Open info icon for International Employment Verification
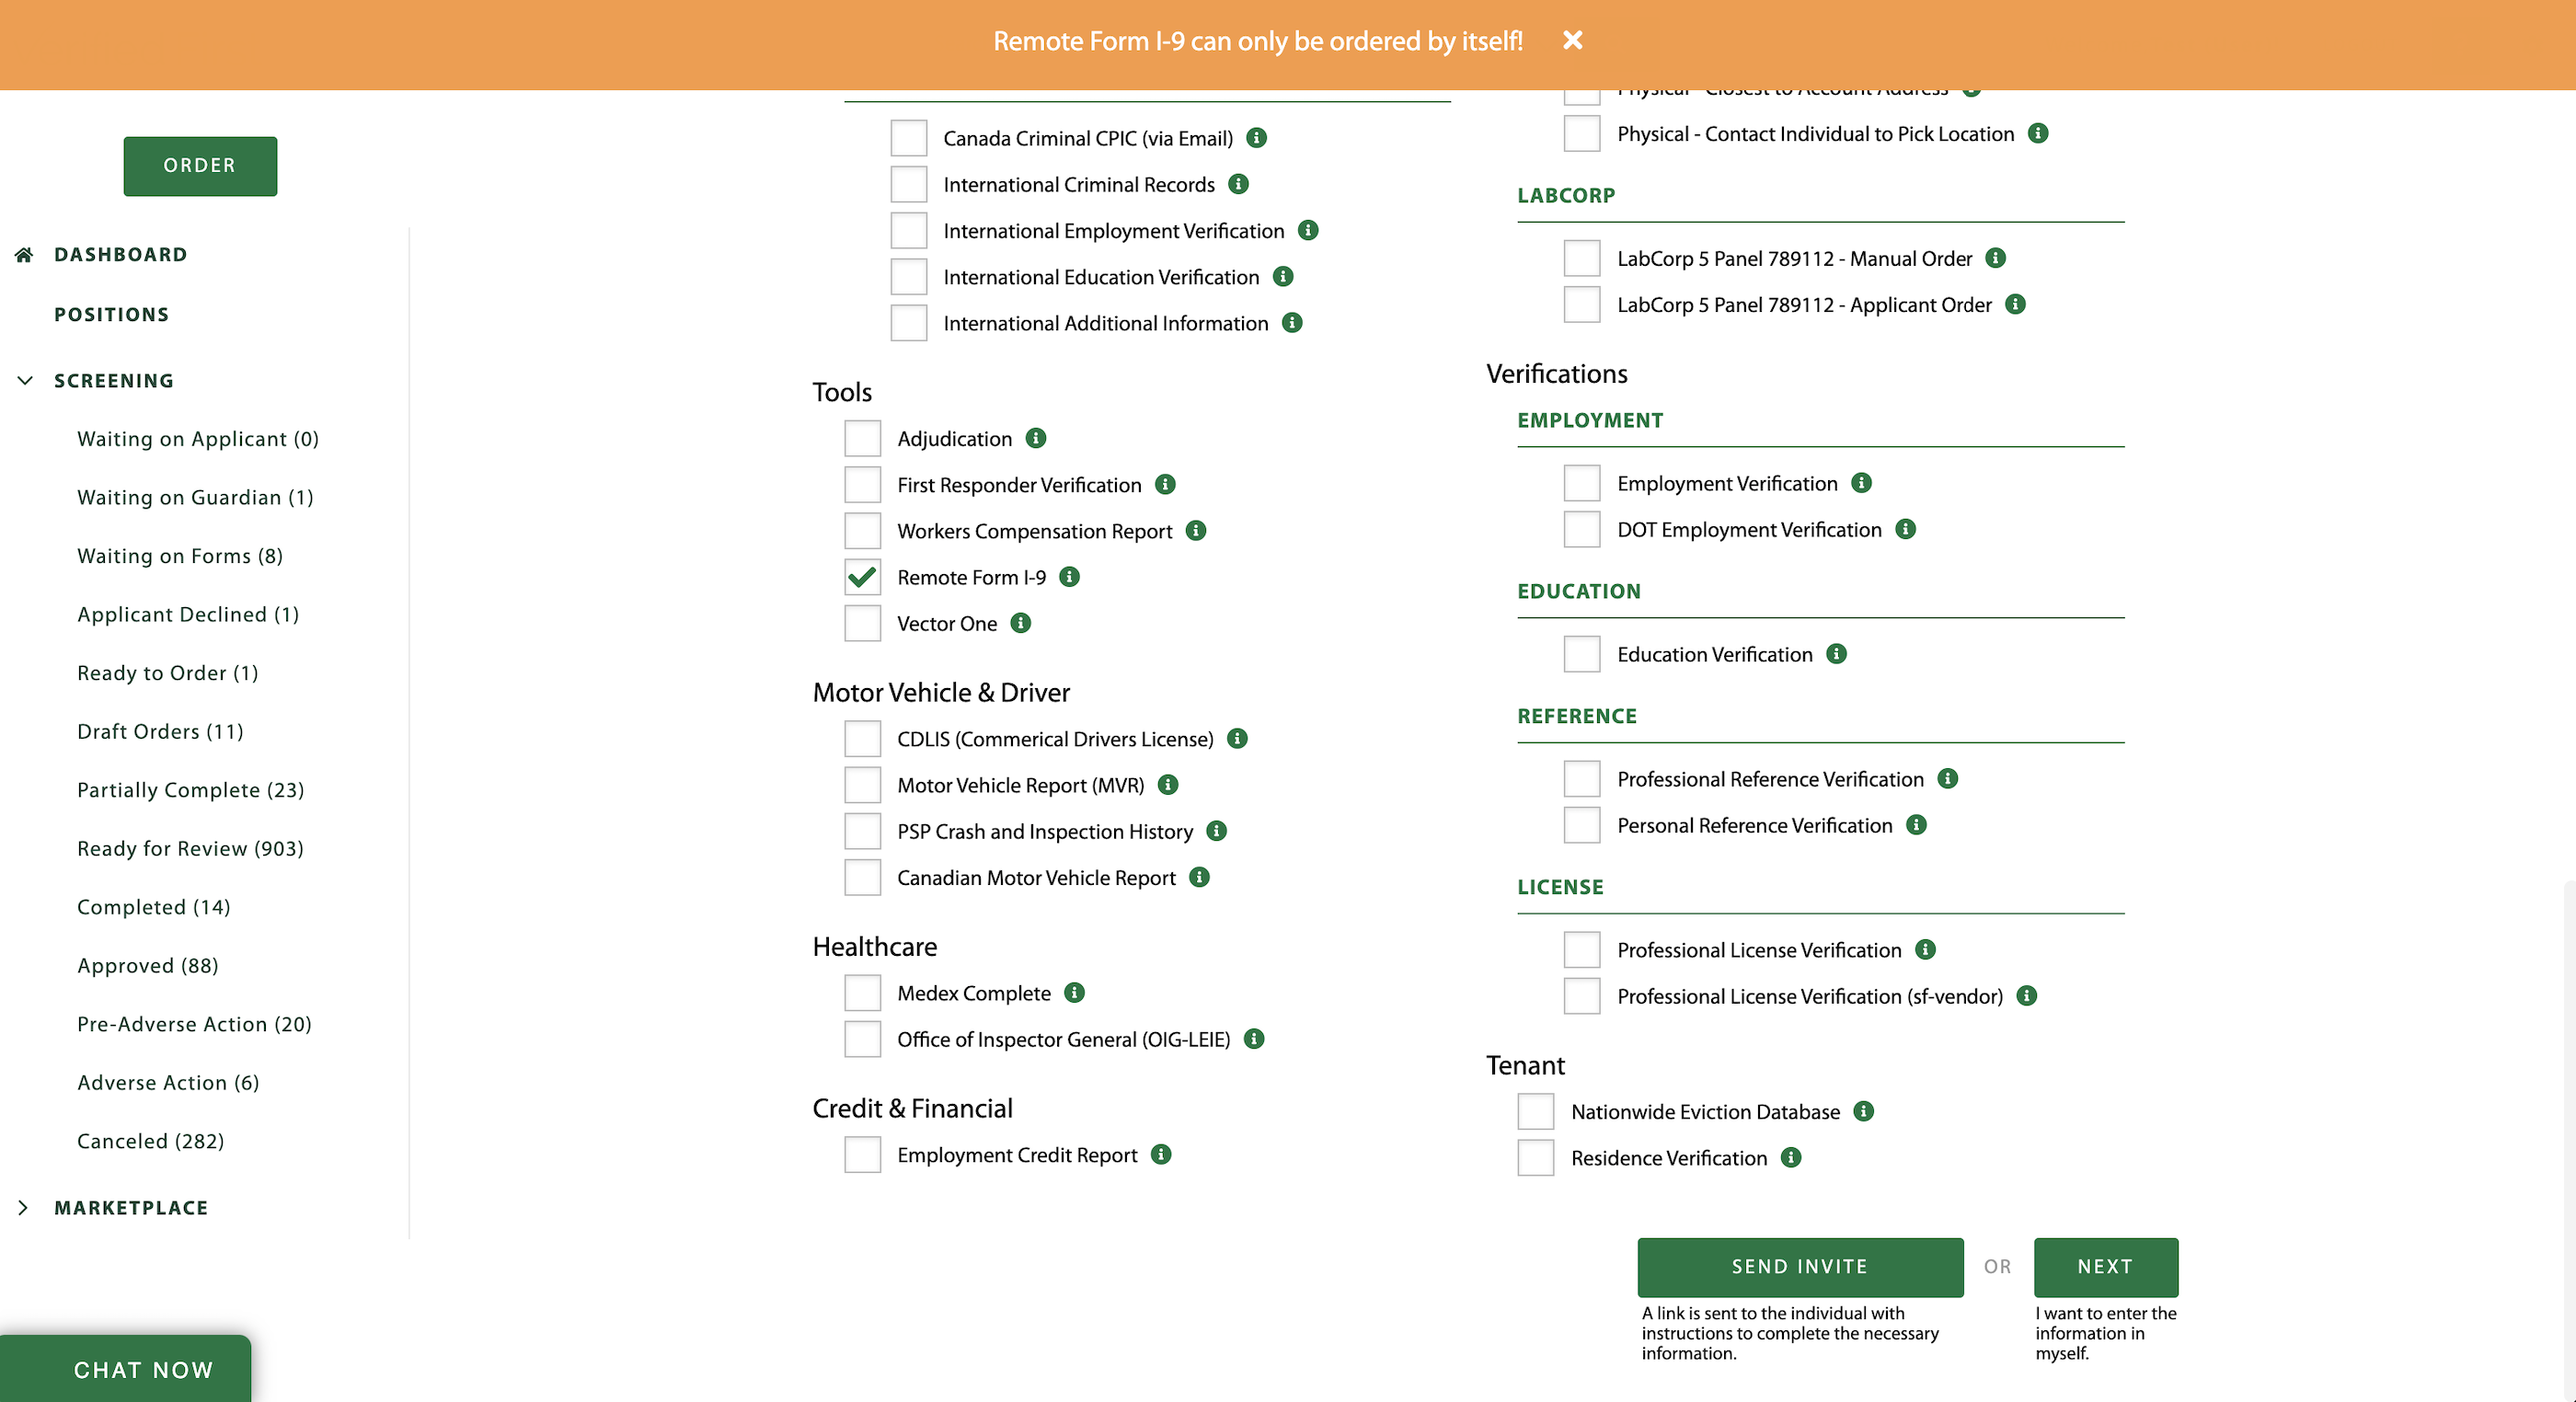Viewport: 2576px width, 1402px height. click(x=1308, y=230)
